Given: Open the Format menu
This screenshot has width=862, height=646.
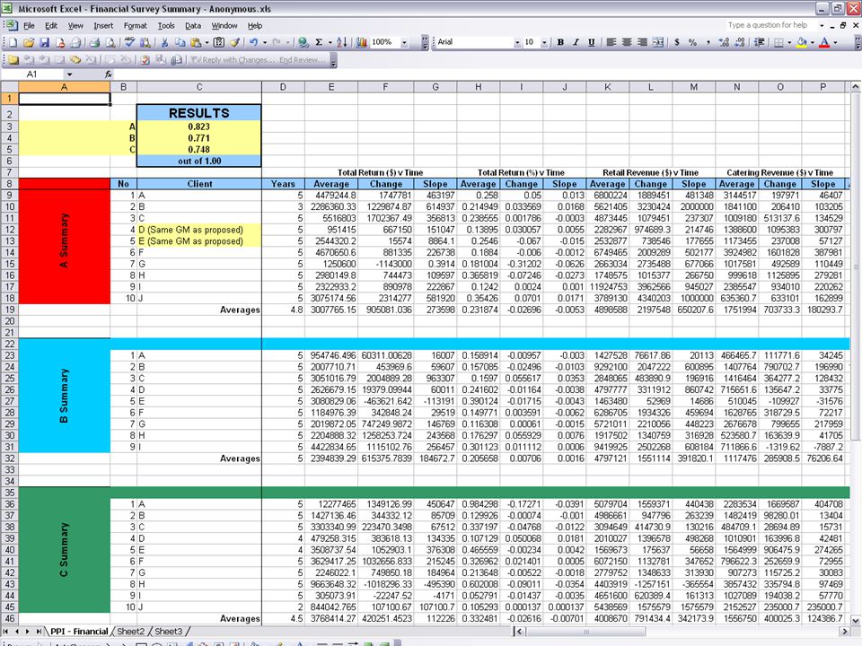Looking at the screenshot, I should [x=136, y=26].
